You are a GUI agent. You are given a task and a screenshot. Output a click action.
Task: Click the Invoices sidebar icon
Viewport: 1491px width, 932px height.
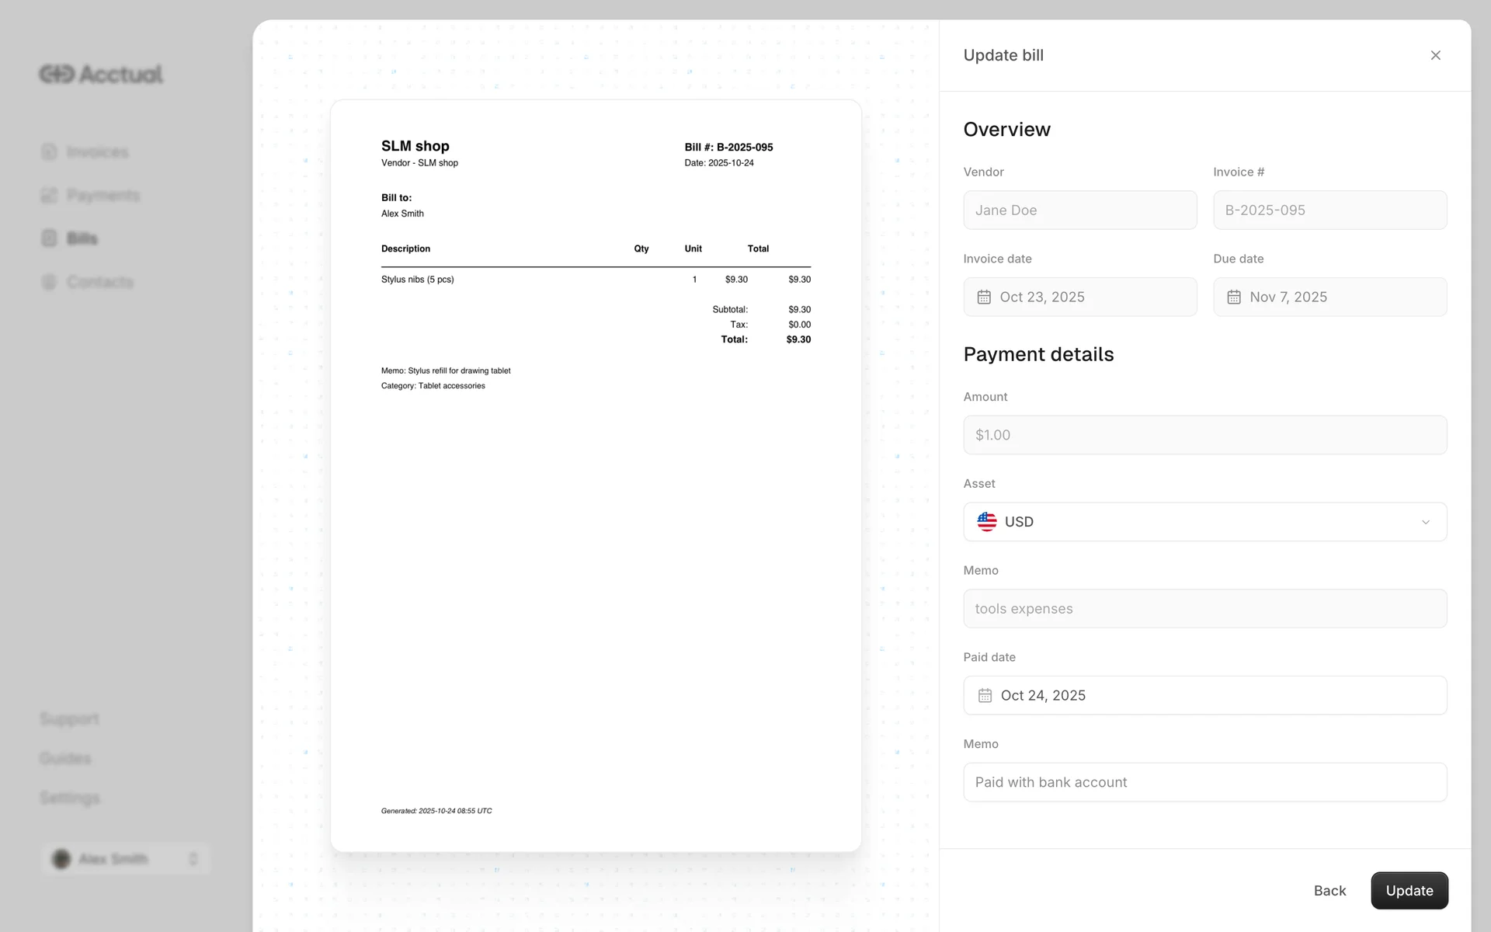49,151
